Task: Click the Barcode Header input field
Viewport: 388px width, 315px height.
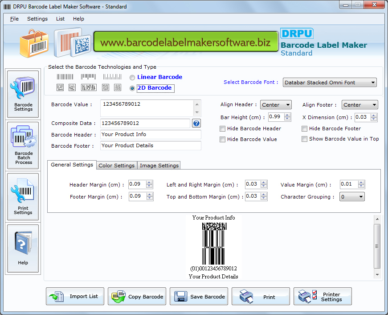Action: (x=151, y=135)
